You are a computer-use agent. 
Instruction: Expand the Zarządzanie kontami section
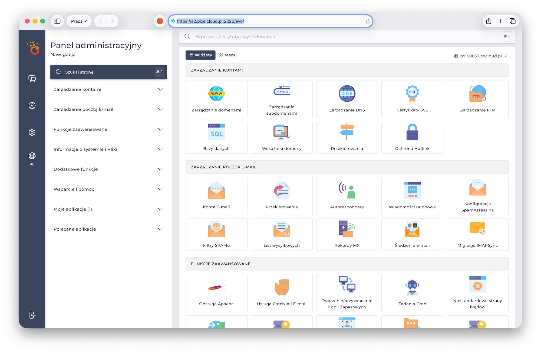[108, 89]
